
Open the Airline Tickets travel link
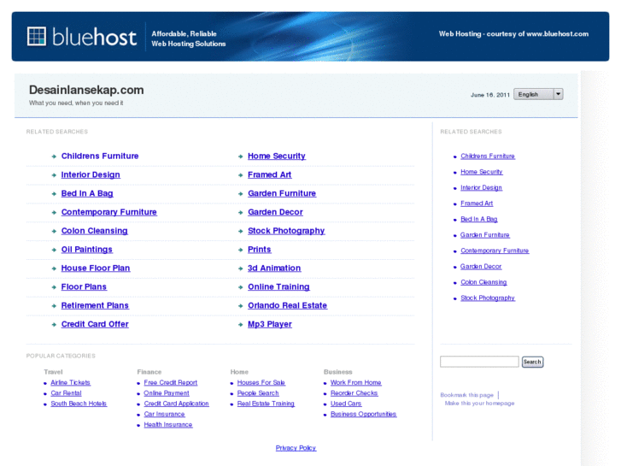[x=71, y=382]
